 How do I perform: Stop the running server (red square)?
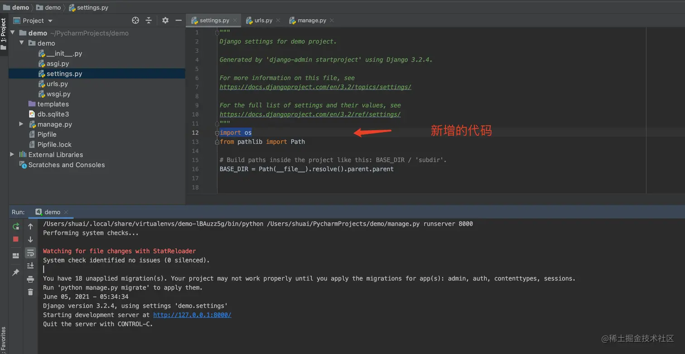tap(16, 239)
